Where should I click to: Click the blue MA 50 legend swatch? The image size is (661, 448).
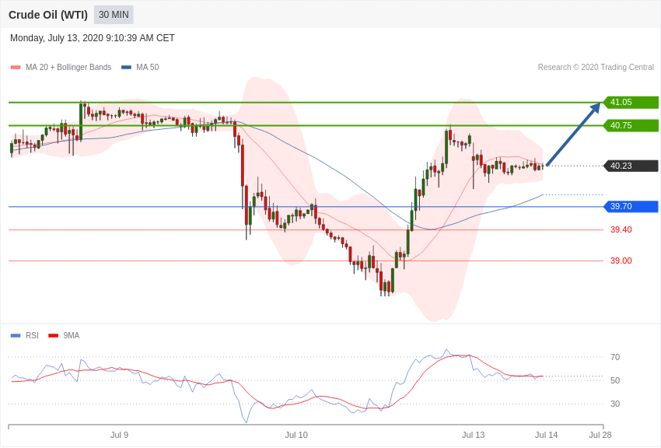(126, 67)
